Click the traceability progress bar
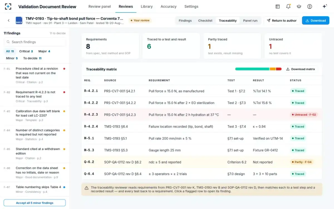Screen dimensions: 334x209 (x=258, y=69)
